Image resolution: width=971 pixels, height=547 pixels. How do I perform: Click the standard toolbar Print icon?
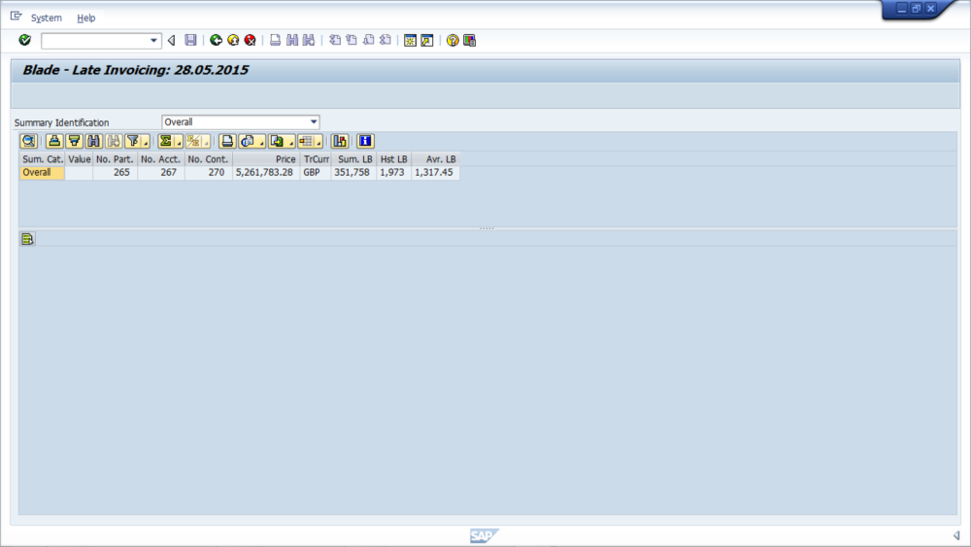point(275,40)
